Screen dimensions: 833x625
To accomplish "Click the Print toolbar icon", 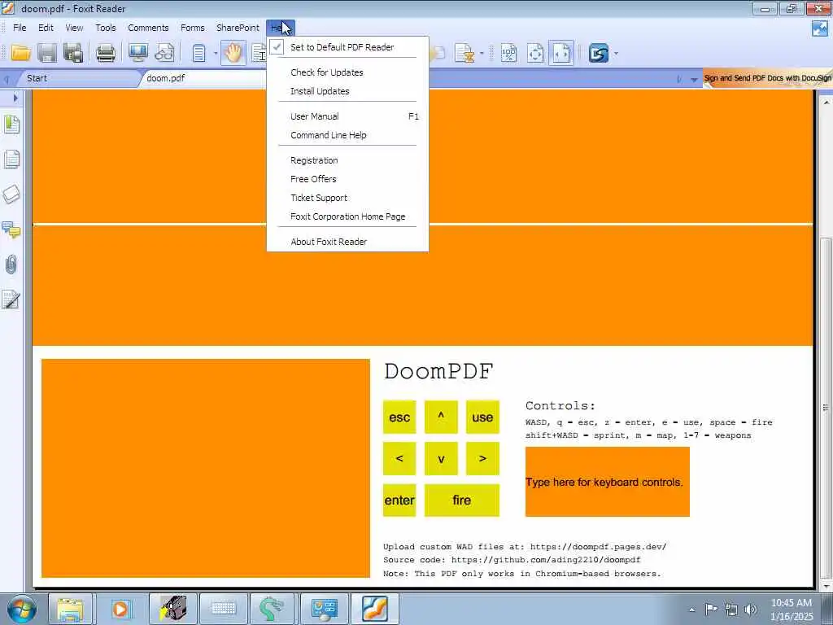I will pyautogui.click(x=105, y=53).
